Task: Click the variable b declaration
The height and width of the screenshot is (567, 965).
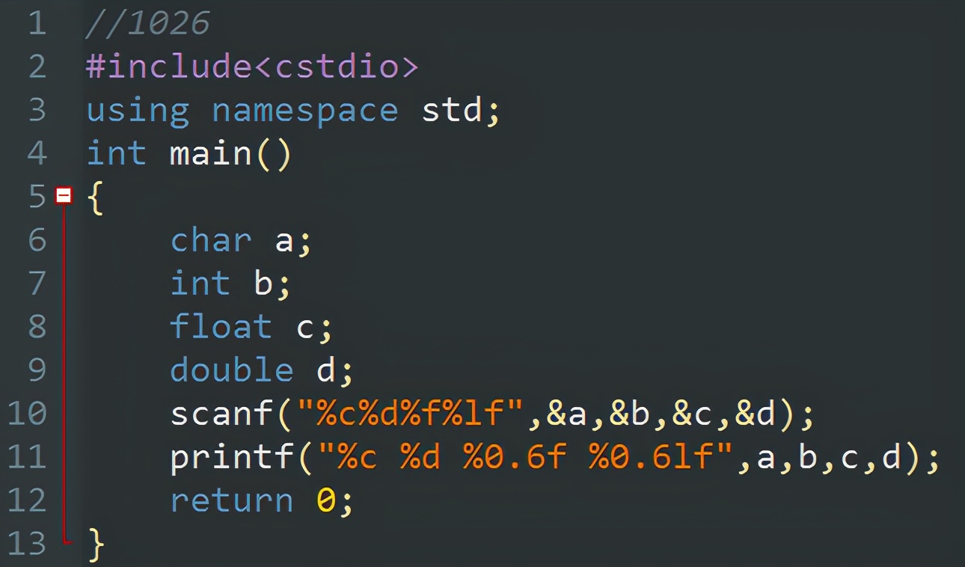Action: [x=263, y=284]
